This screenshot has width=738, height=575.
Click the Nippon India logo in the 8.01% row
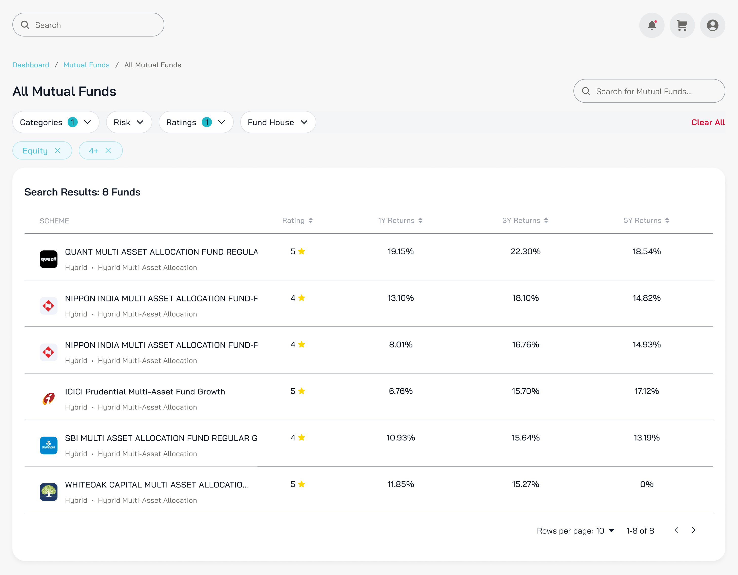(49, 352)
